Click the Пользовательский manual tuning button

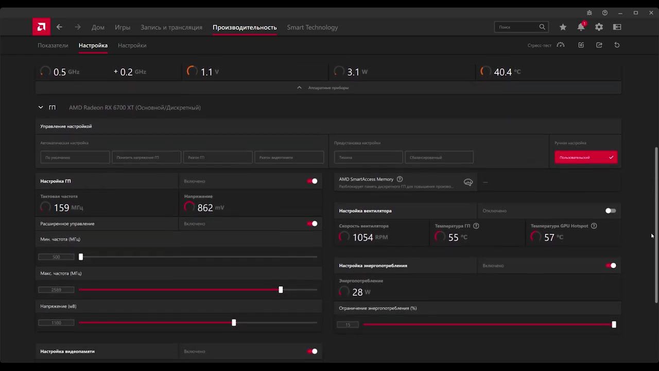pos(586,157)
